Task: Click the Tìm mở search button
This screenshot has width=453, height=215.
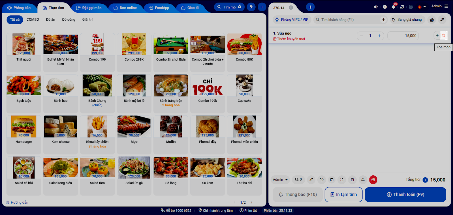Action: coord(229,7)
